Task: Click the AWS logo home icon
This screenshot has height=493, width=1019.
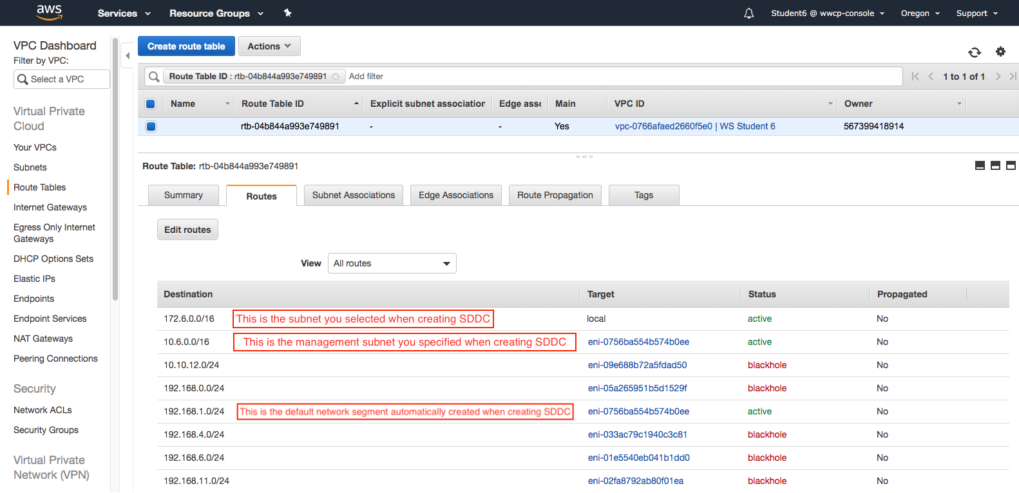Action: [49, 12]
